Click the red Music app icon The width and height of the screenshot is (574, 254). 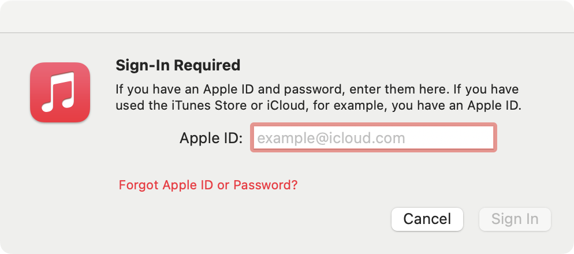pyautogui.click(x=60, y=93)
